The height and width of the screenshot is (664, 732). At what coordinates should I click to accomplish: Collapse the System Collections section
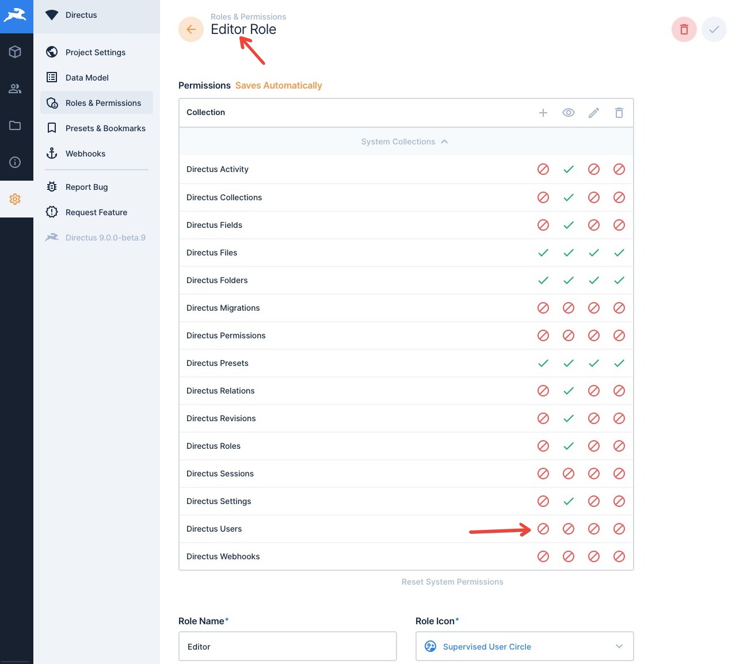pos(405,142)
